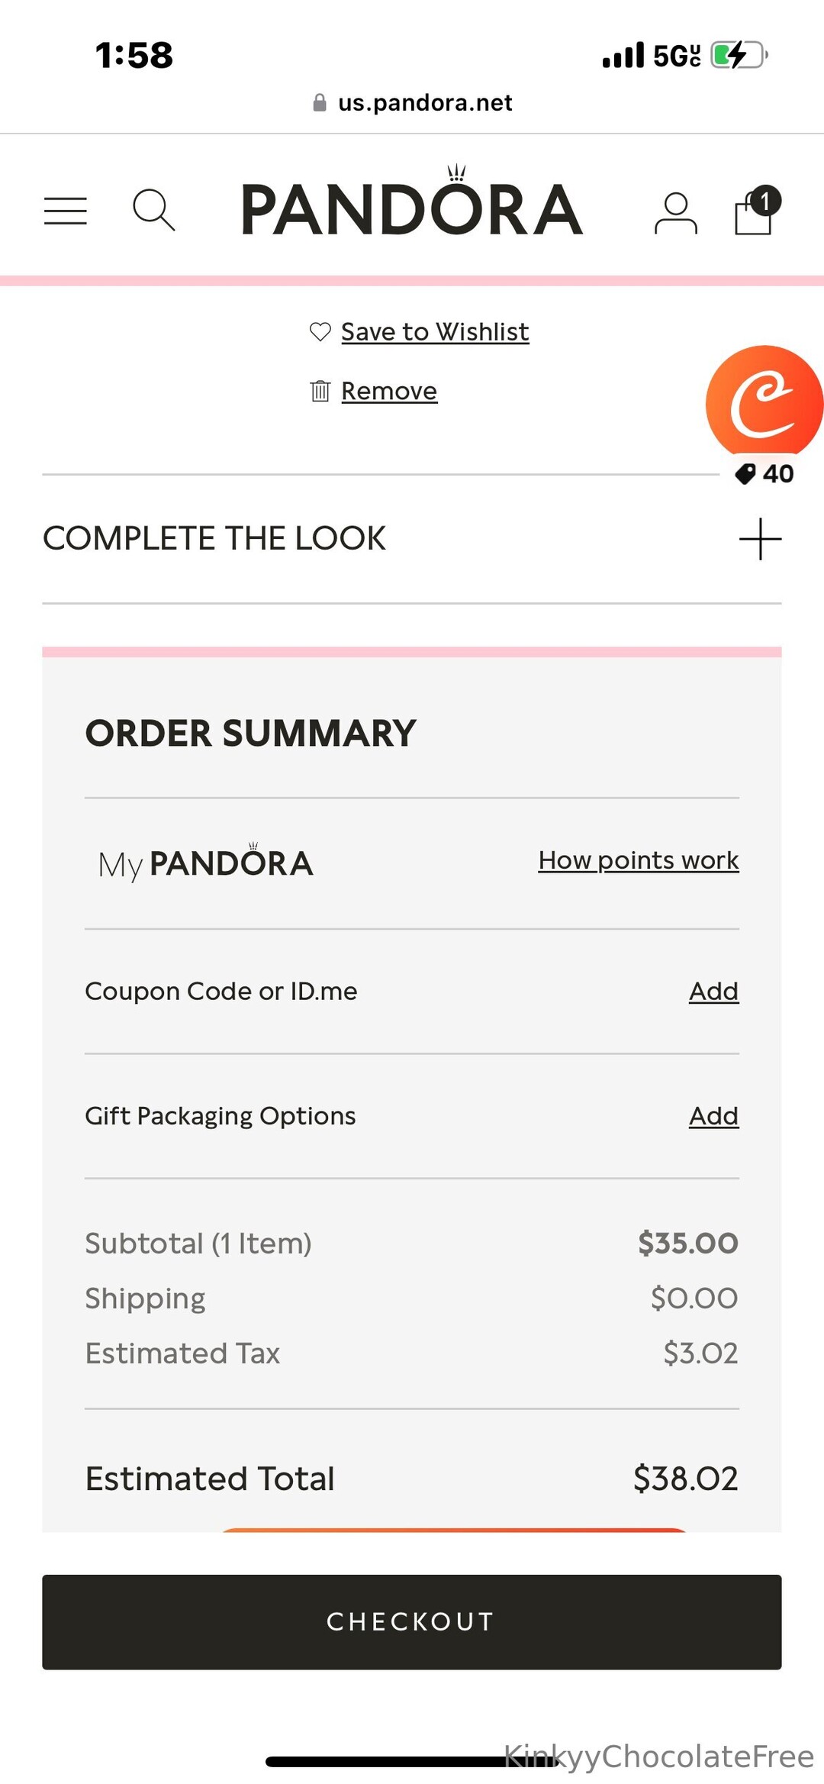Open the hamburger navigation menu
Image resolution: width=824 pixels, height=1784 pixels.
66,211
